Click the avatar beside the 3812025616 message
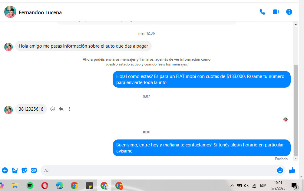This screenshot has height=191, width=304. 8,110
